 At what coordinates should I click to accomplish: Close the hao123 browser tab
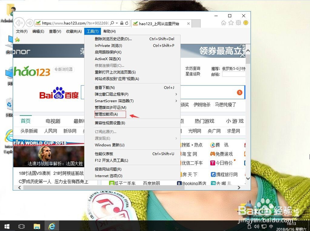188,24
